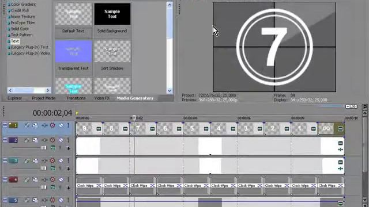Open Track Motion for track 1

[x=35, y=125]
